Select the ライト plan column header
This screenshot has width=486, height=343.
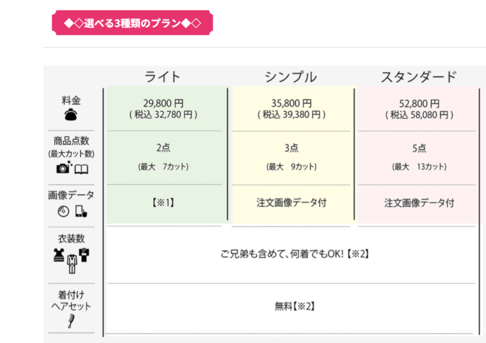(x=163, y=77)
